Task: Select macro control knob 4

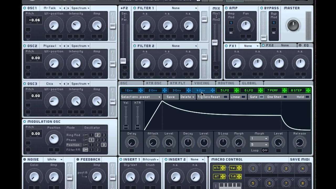Action: coord(303,169)
